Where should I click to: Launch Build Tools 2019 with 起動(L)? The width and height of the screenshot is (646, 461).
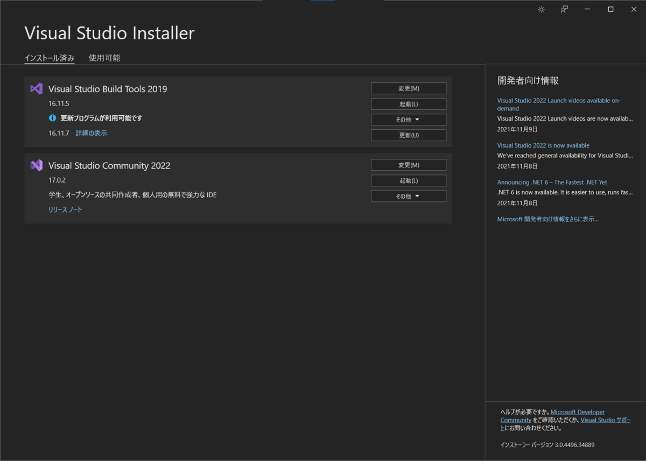[x=409, y=104]
